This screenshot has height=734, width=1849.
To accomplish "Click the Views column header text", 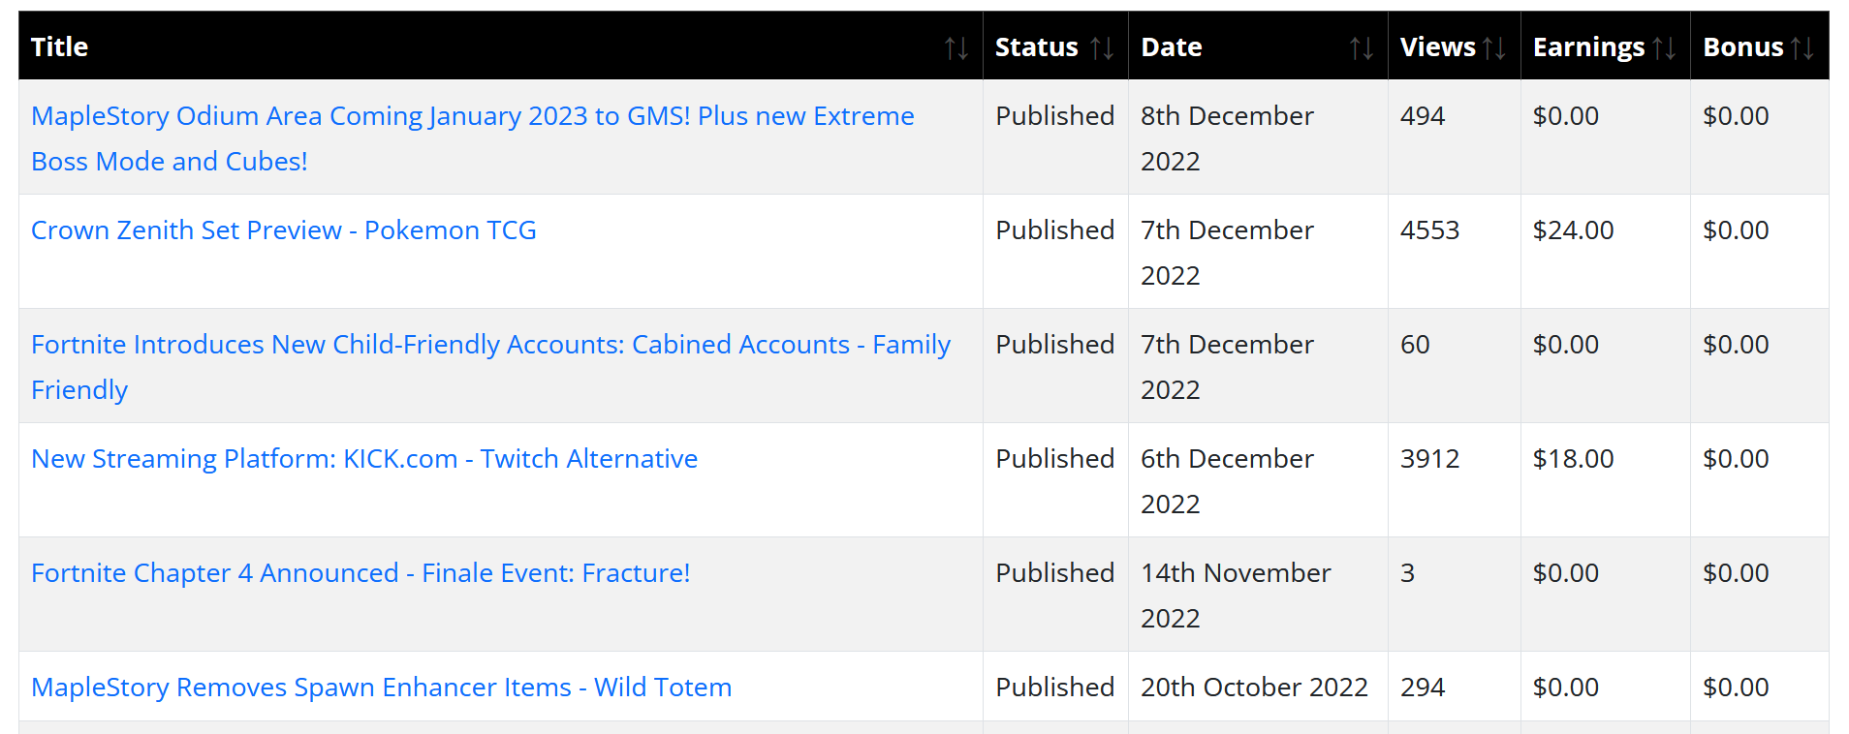I will [1437, 47].
